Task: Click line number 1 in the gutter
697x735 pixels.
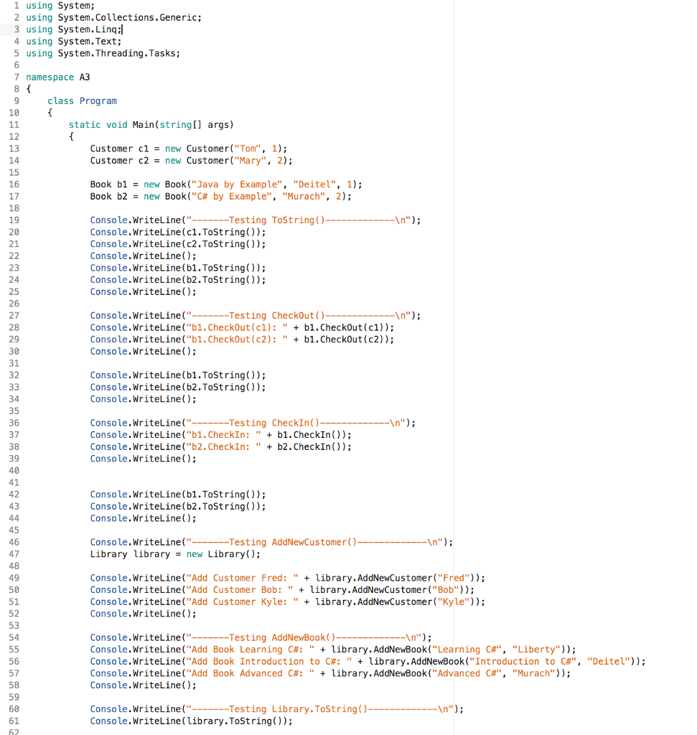Action: 17,6
